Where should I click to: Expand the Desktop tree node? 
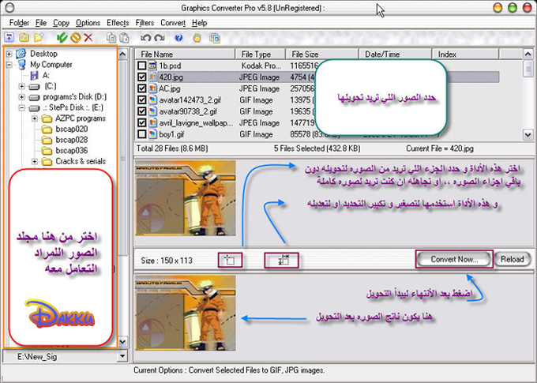tap(9, 54)
